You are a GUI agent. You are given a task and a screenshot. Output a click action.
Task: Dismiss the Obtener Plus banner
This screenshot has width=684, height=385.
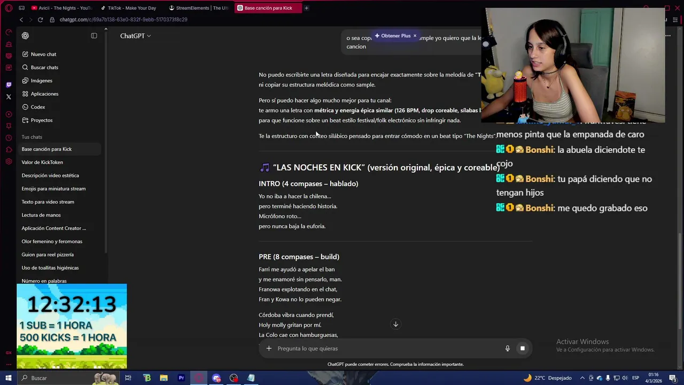pos(415,36)
